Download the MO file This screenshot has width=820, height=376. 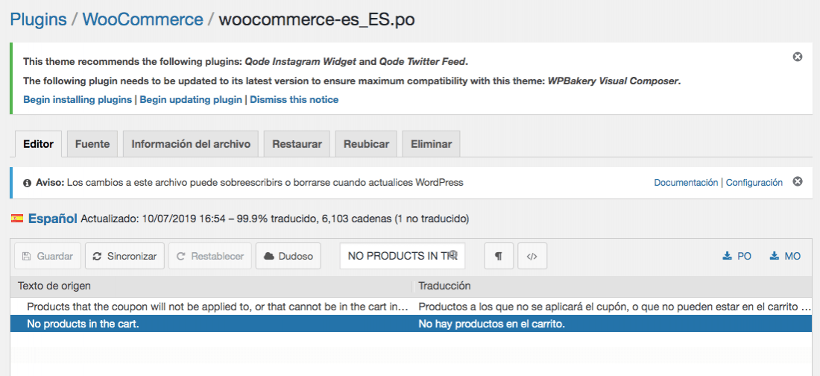(785, 256)
